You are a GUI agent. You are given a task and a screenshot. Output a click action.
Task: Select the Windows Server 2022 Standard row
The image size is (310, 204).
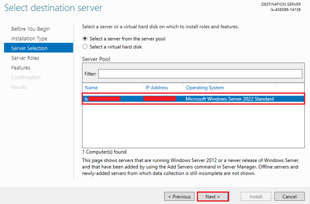229,99
